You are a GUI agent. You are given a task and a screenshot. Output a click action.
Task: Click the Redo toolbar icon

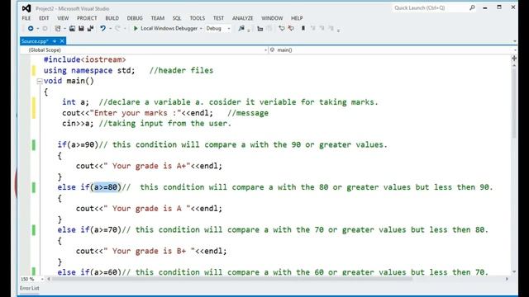(117, 29)
